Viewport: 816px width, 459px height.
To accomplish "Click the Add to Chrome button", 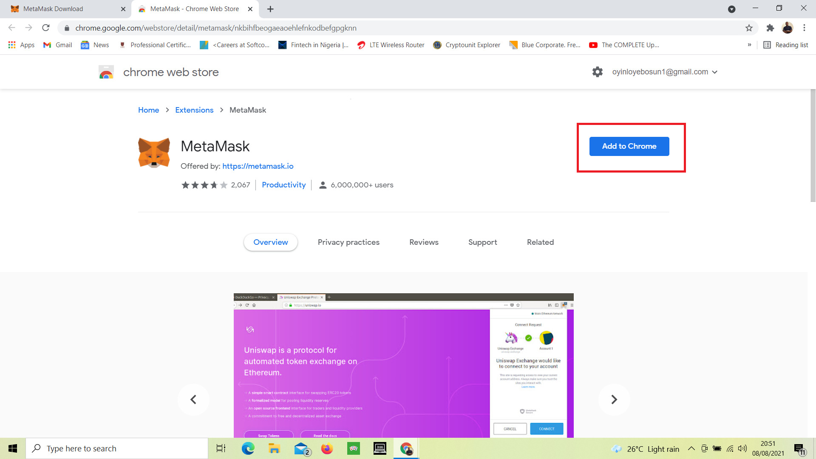I will [x=629, y=146].
